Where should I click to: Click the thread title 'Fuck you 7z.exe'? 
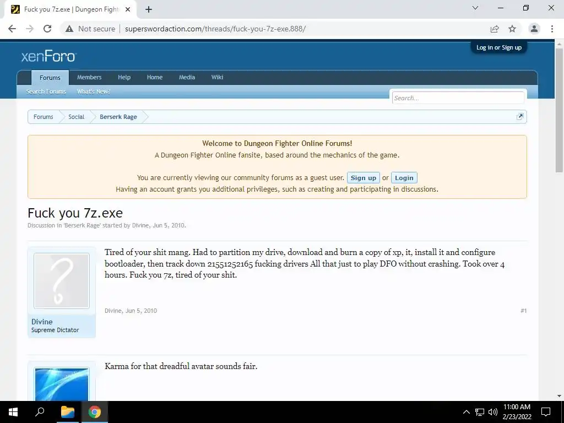(x=75, y=213)
